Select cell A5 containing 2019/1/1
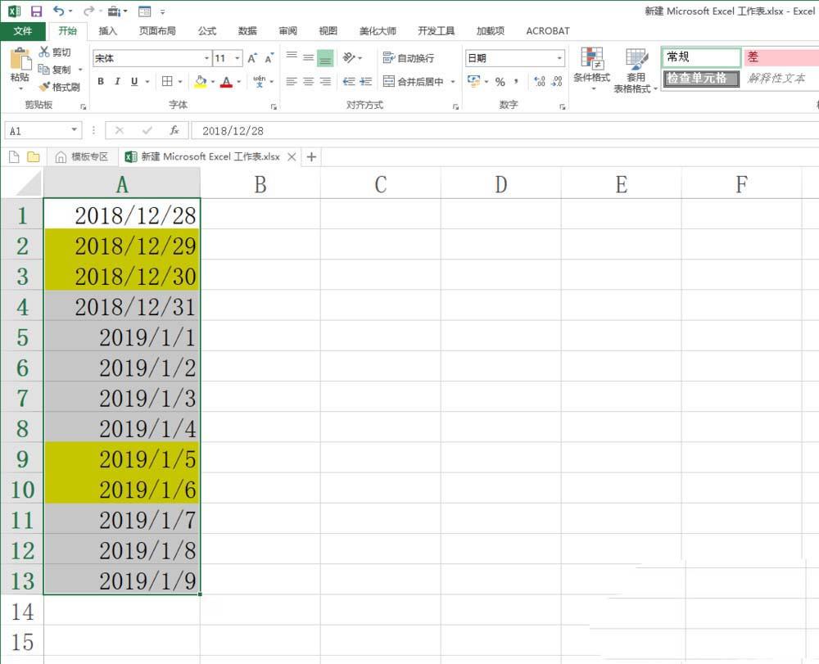Viewport: 819px width, 664px height. click(122, 337)
